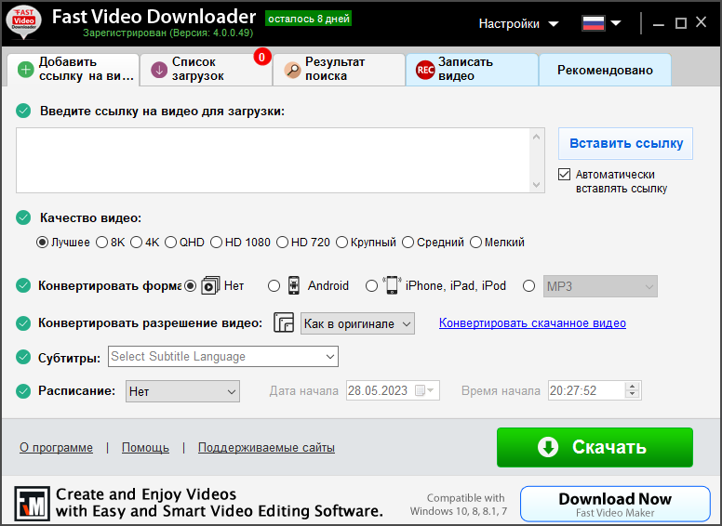Disable the automatic link pasting checkbox
Image resolution: width=722 pixels, height=526 pixels.
(564, 175)
